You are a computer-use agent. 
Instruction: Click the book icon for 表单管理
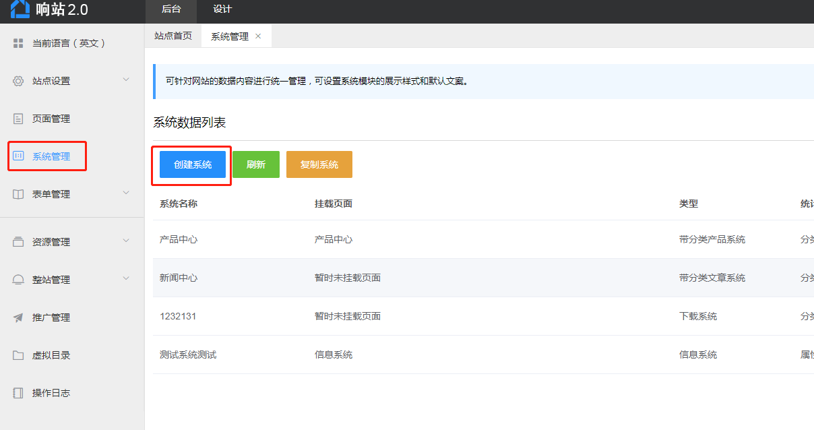18,194
